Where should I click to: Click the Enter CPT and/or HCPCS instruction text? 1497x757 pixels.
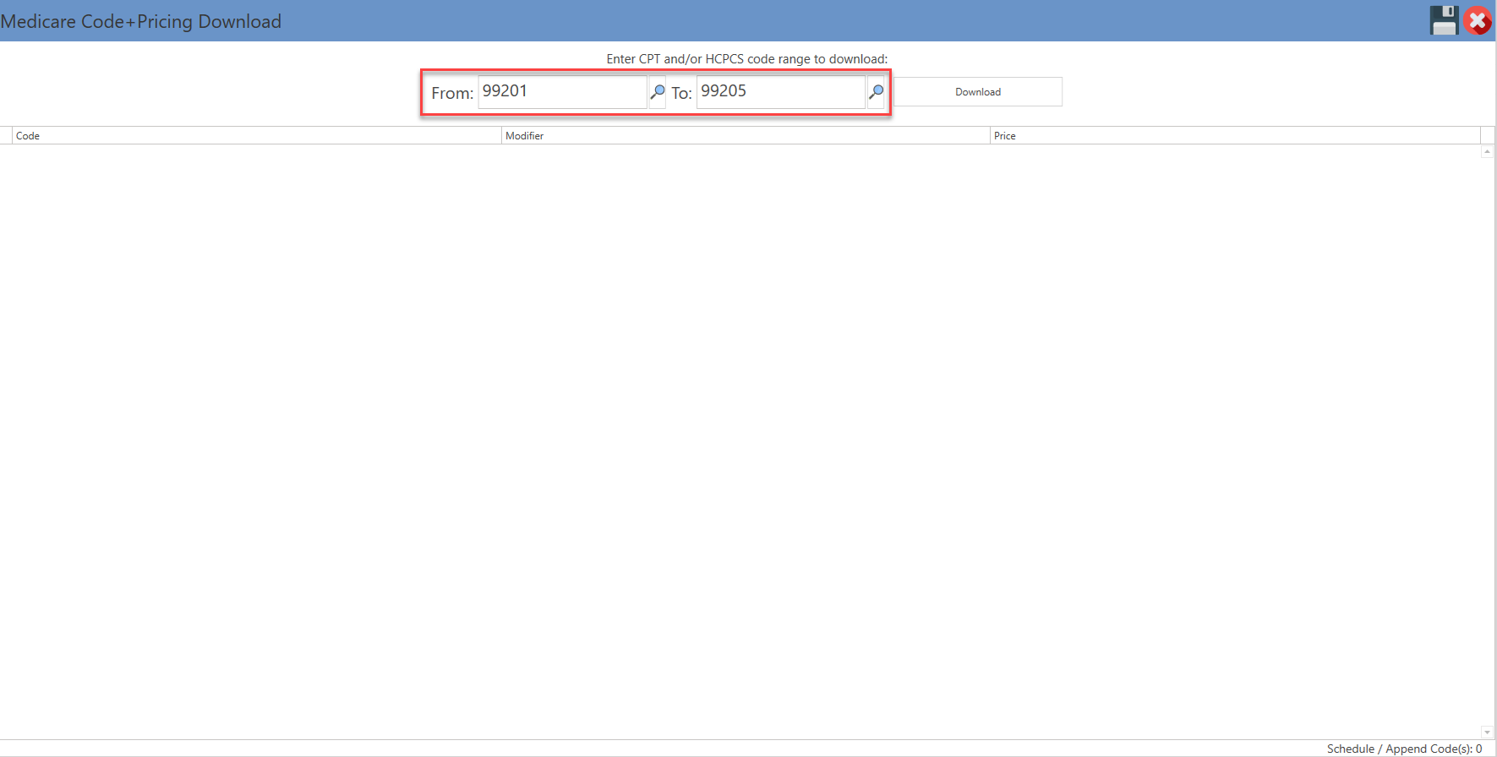[x=747, y=59]
